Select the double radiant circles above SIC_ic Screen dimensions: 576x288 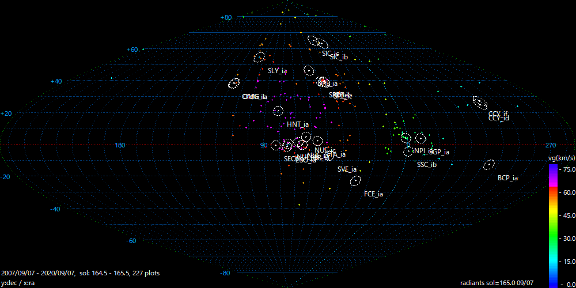pyautogui.click(x=317, y=41)
